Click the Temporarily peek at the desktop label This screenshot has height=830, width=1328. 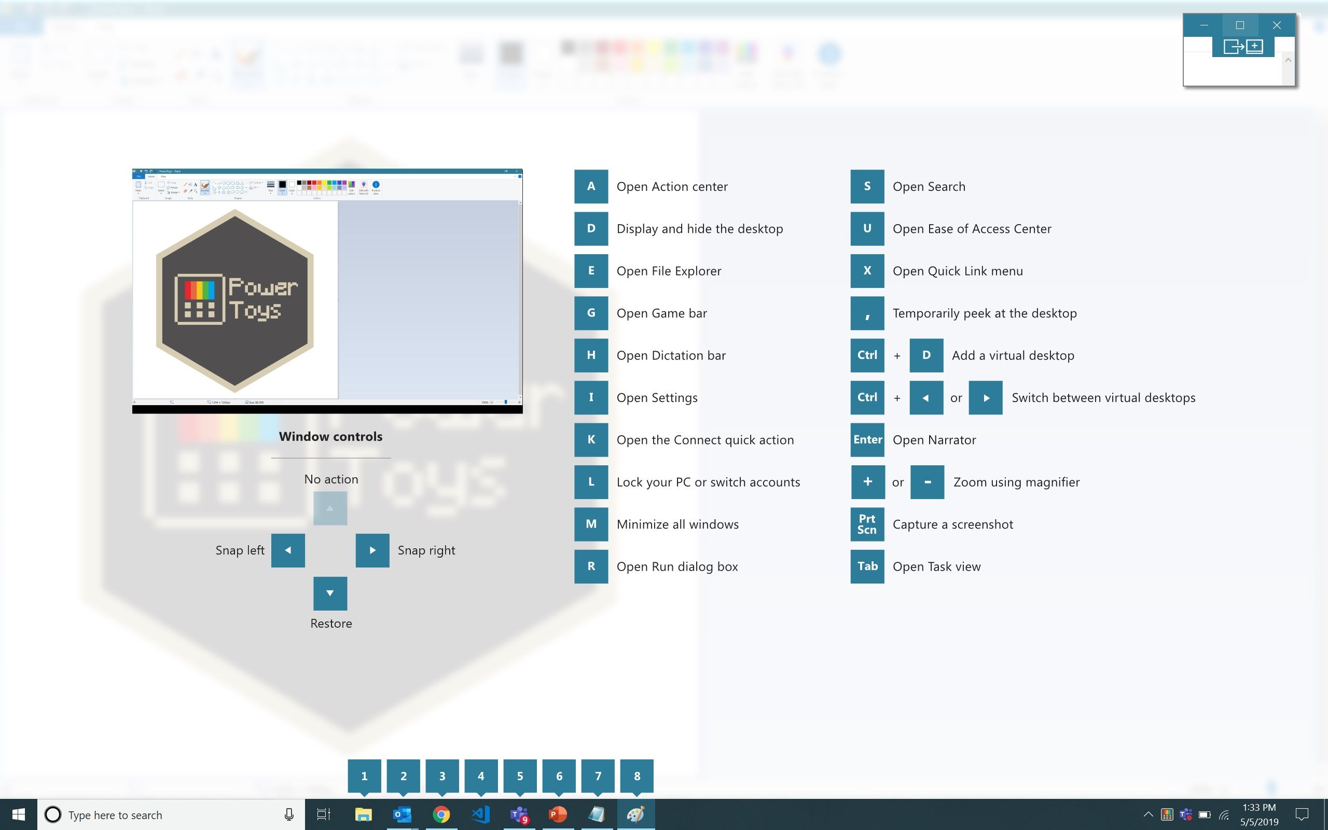pos(985,313)
